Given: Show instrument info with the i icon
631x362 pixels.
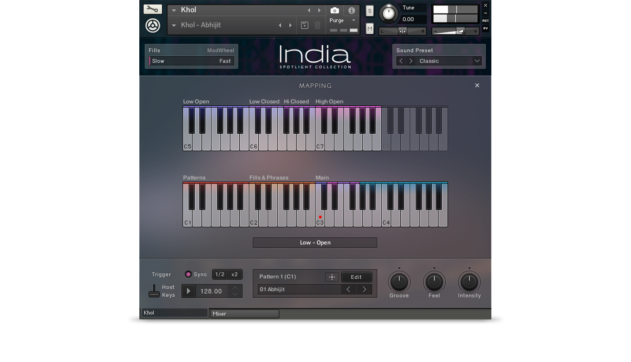Looking at the screenshot, I should (352, 10).
